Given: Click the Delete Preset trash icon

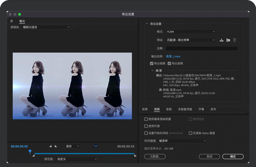Looking at the screenshot, I should [x=234, y=40].
